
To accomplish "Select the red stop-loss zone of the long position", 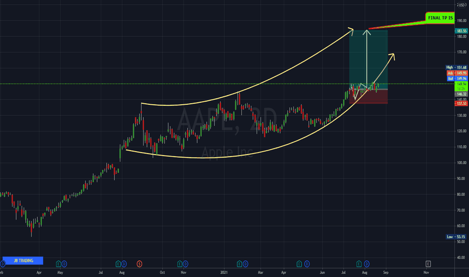I will point(368,96).
